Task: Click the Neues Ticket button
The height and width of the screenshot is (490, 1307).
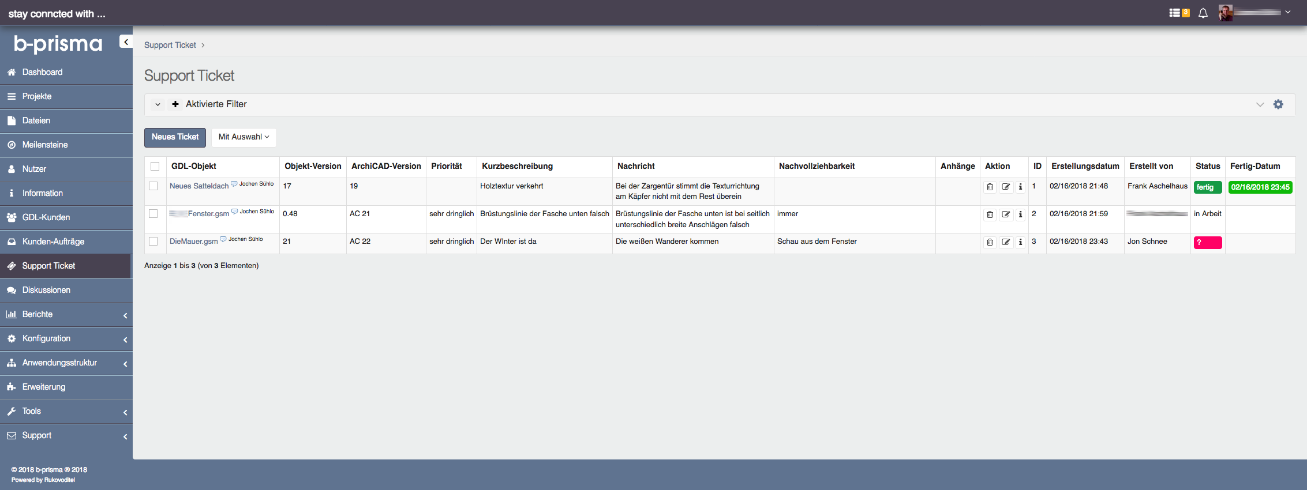Action: point(175,137)
